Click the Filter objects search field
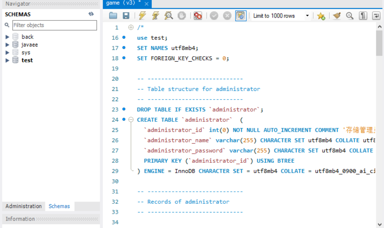Screen dimensions: 384x228 55,25
